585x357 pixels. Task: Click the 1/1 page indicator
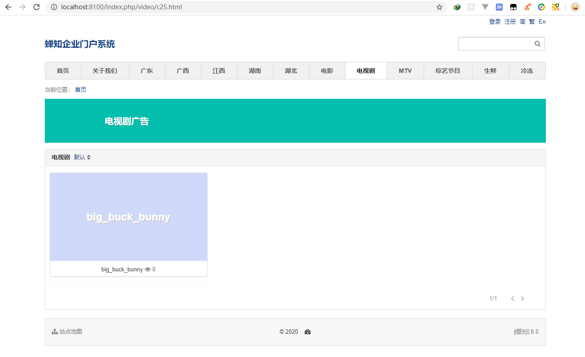493,299
